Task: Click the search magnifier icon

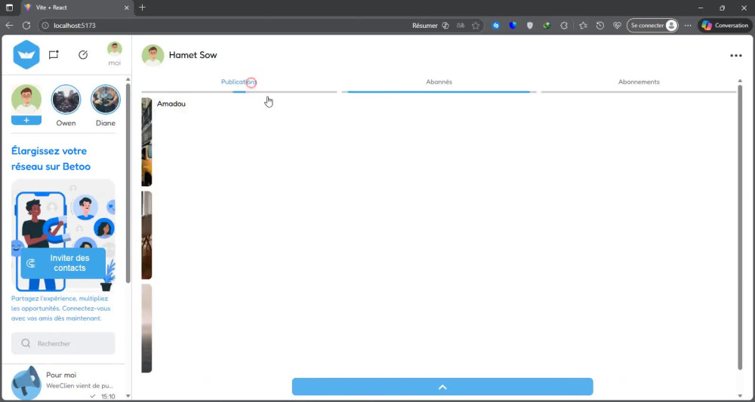Action: coord(26,343)
